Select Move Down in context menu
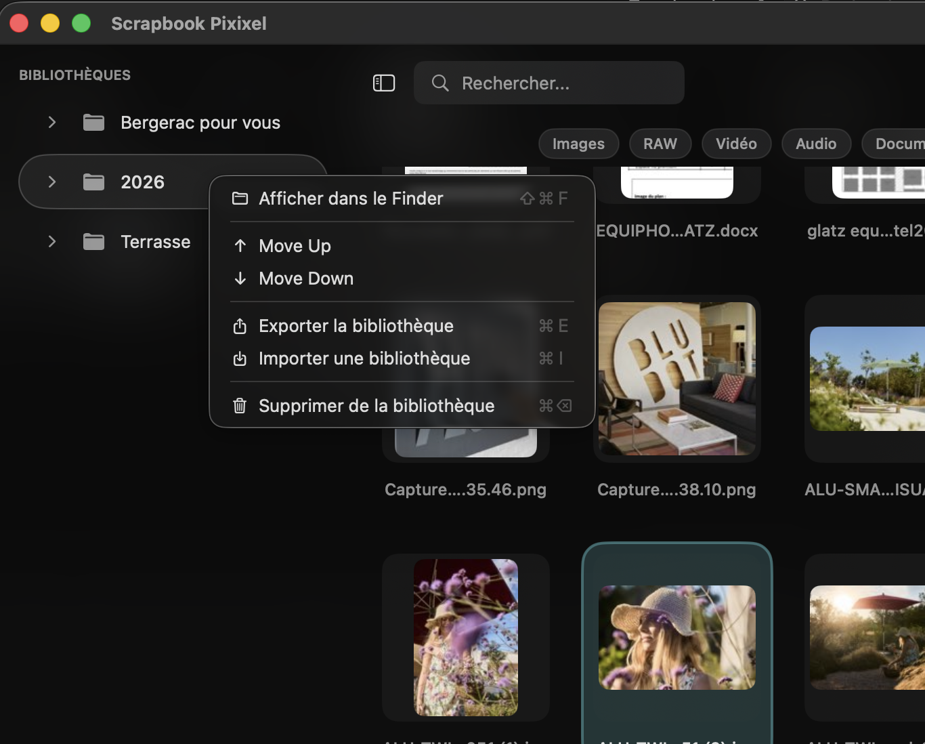The image size is (925, 744). pos(306,278)
